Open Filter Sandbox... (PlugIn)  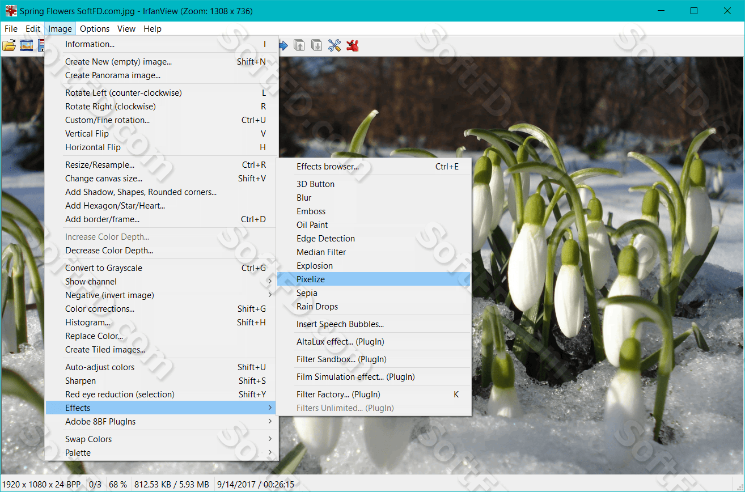(374, 359)
